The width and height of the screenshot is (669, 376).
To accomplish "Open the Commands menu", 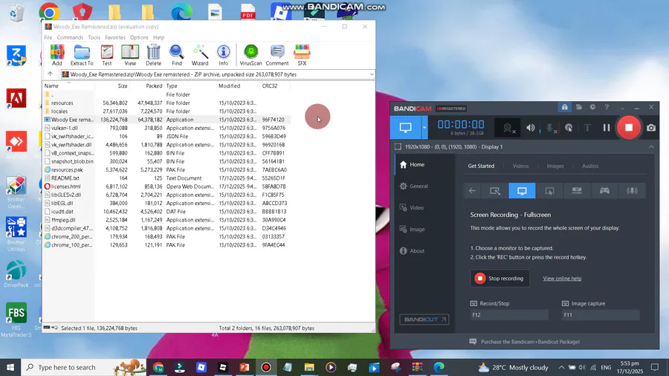I will (70, 37).
